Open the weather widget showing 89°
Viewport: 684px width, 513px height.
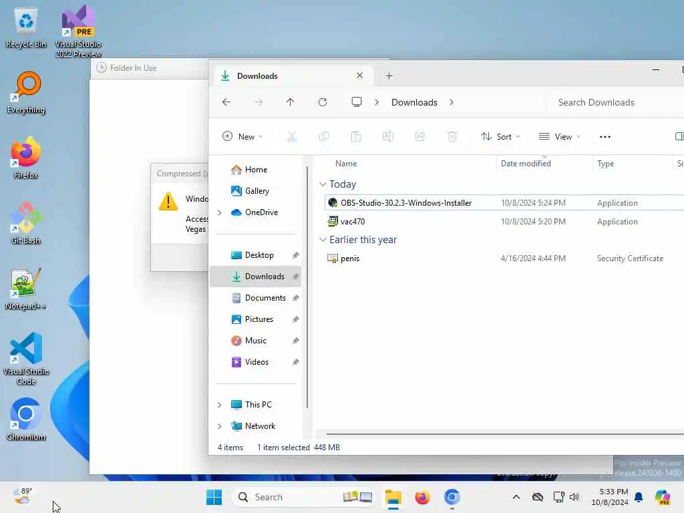(23, 496)
